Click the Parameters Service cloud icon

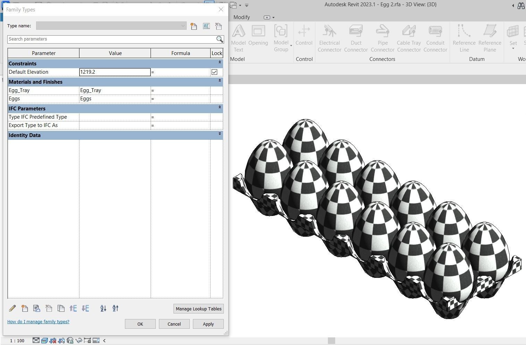click(x=37, y=308)
